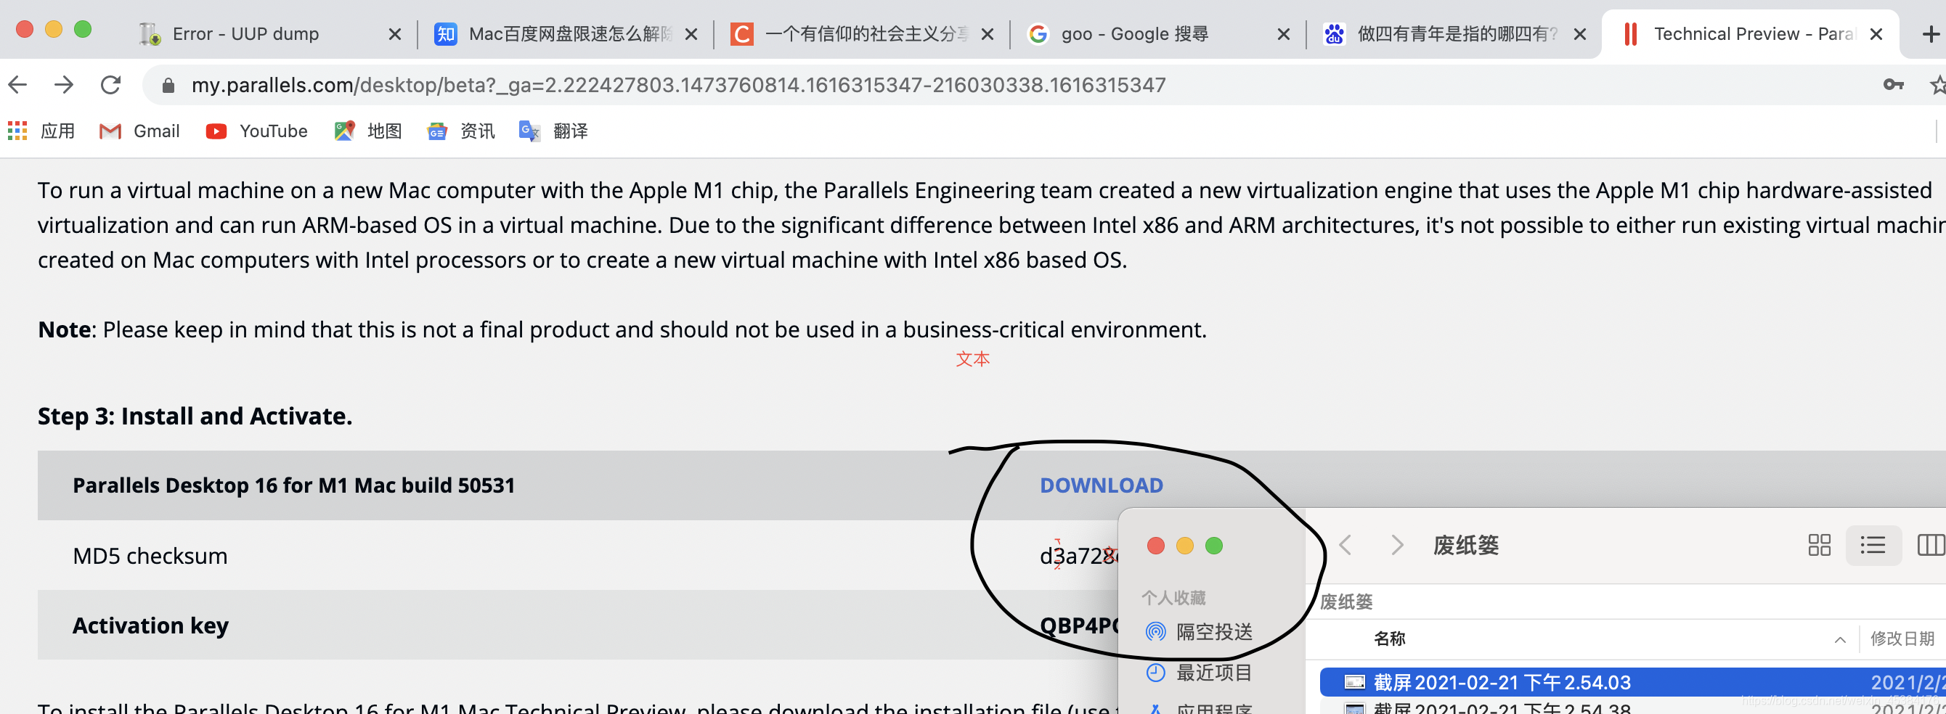Reload the page with the refresh icon
The image size is (1946, 714).
[111, 84]
